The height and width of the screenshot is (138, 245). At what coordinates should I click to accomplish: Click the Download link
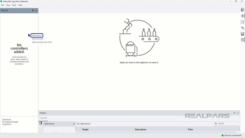(x=7, y=120)
